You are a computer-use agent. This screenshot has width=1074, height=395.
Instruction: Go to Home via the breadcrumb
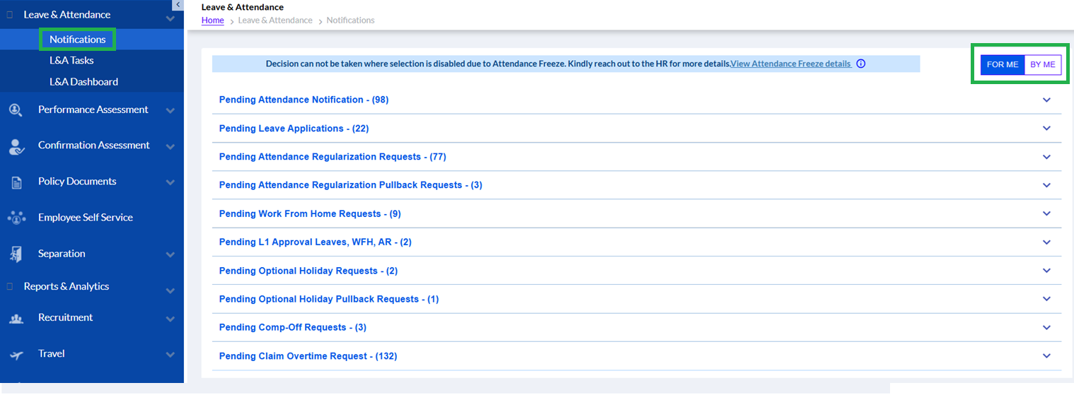(x=212, y=20)
